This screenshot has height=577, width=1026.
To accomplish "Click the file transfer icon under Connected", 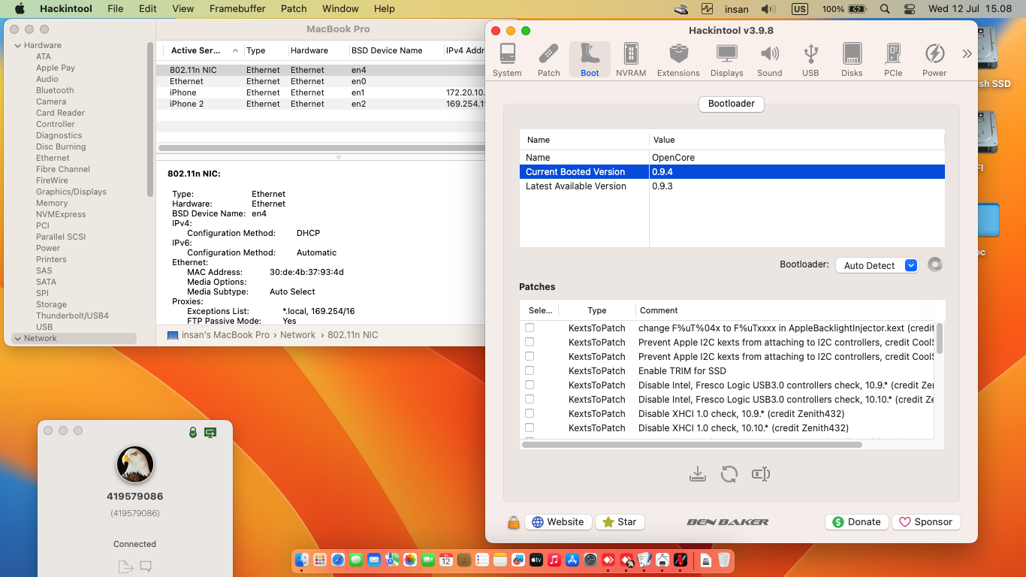I will click(x=125, y=566).
